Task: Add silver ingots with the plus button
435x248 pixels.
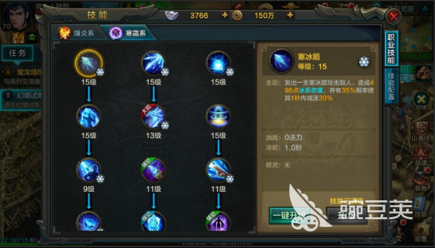Action: click(x=225, y=15)
